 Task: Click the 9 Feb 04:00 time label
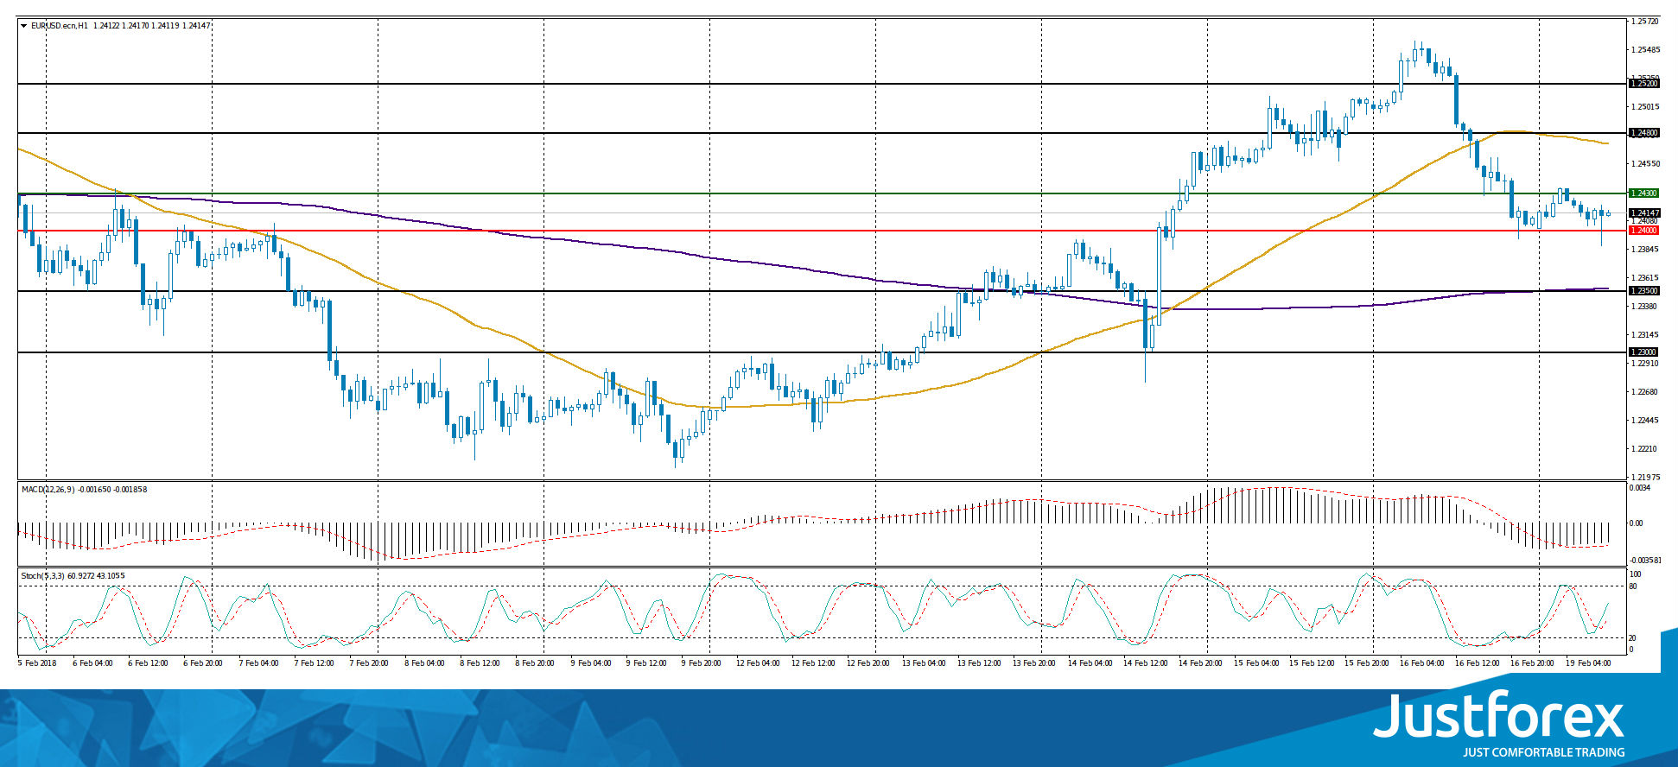[x=590, y=663]
